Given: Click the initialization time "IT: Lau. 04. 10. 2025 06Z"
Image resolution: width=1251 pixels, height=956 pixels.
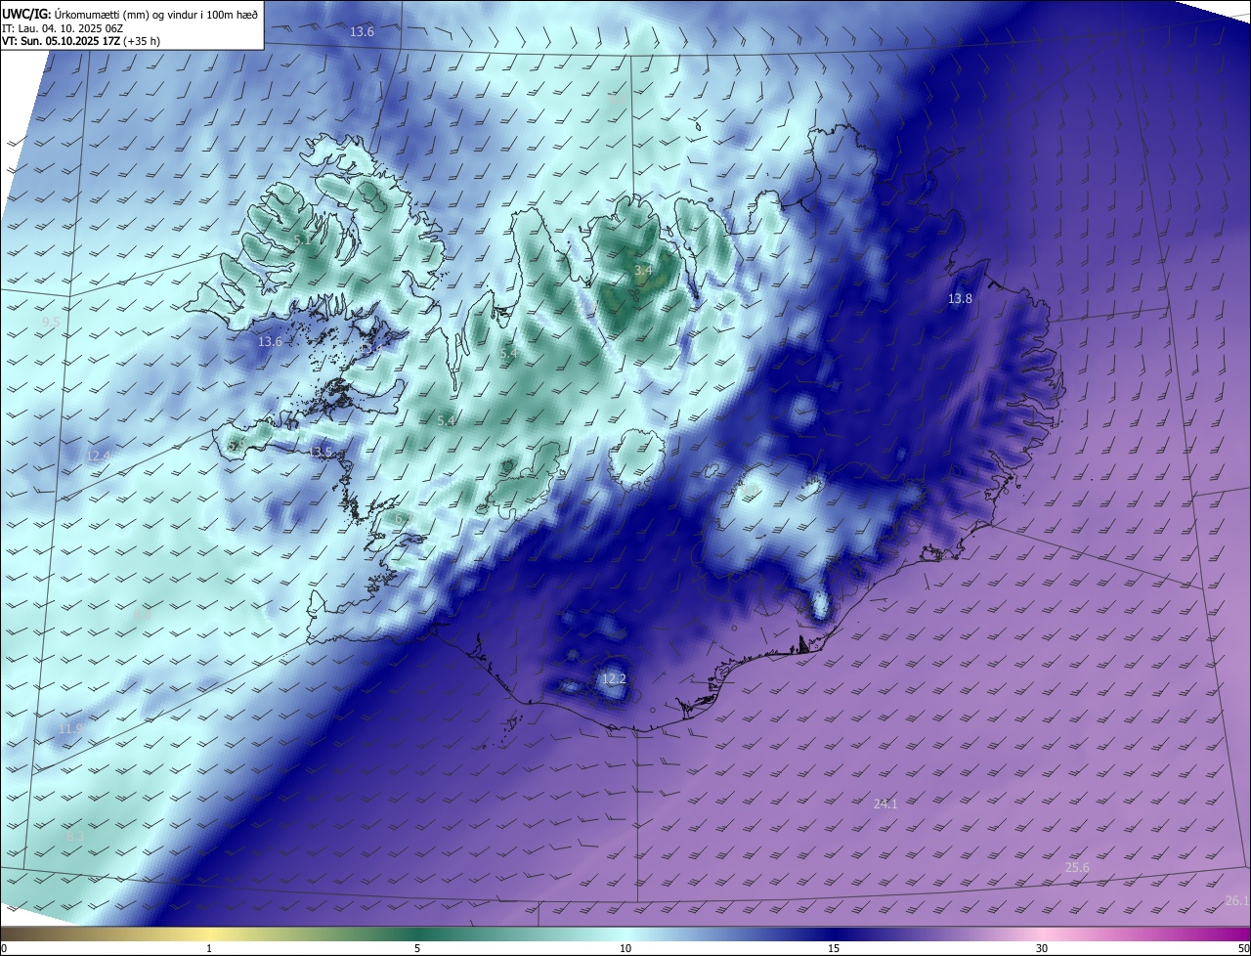Looking at the screenshot, I should coord(64,27).
